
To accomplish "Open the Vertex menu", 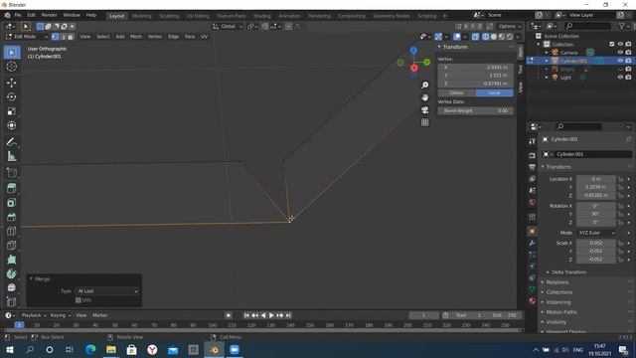I will coord(155,37).
